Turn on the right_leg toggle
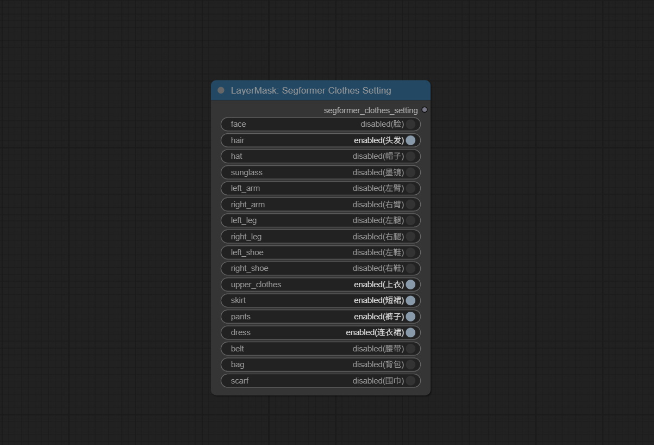This screenshot has height=445, width=654. pyautogui.click(x=410, y=237)
